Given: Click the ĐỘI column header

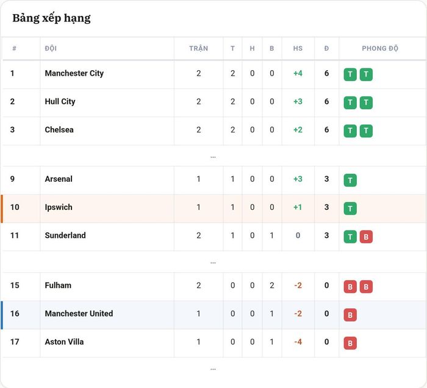Looking at the screenshot, I should click(51, 48).
